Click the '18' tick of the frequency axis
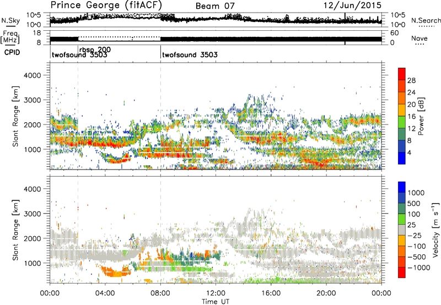Image resolution: width=441 pixels, height=305 pixels. click(x=37, y=33)
